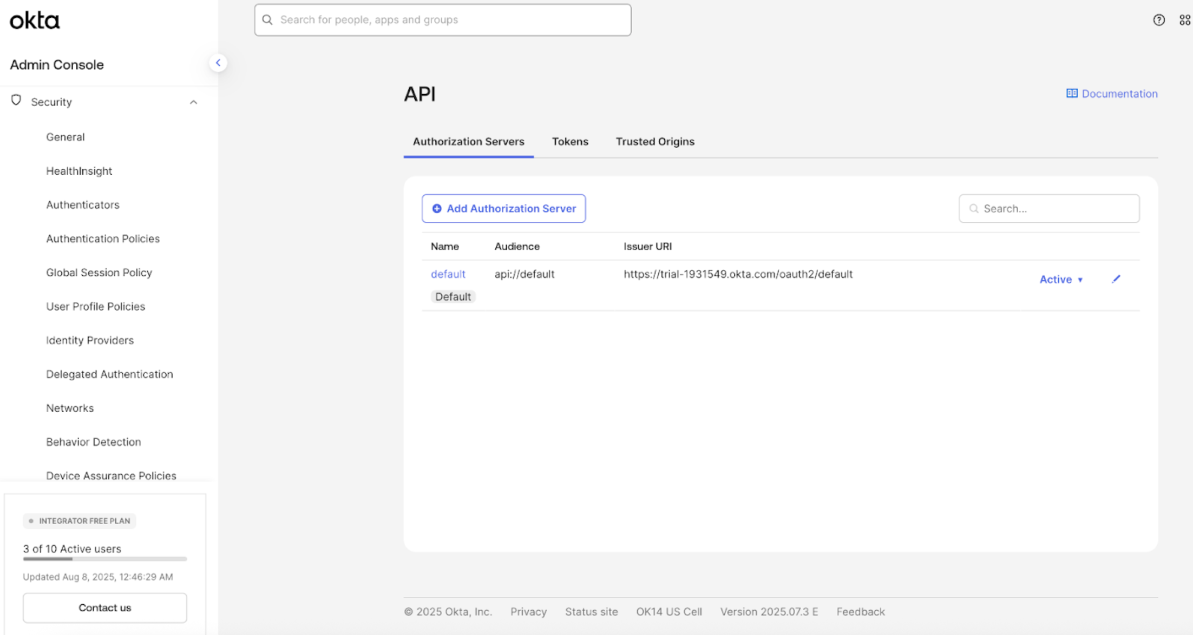Click the Okta logo

point(35,21)
